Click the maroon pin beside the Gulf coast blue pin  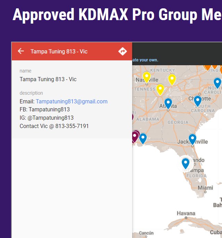tap(135, 137)
